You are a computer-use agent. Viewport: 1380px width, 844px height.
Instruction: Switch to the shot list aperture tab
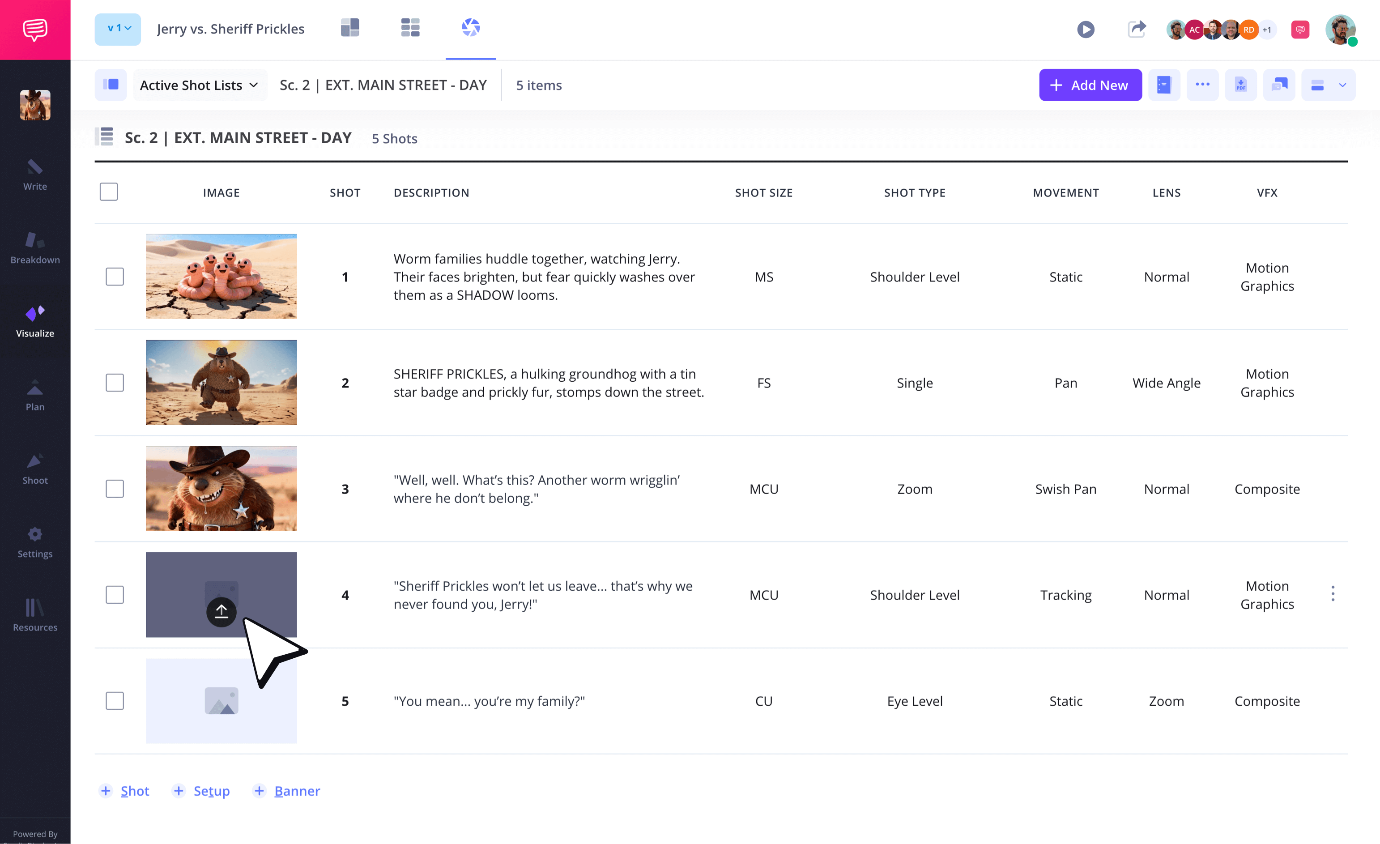coord(470,28)
